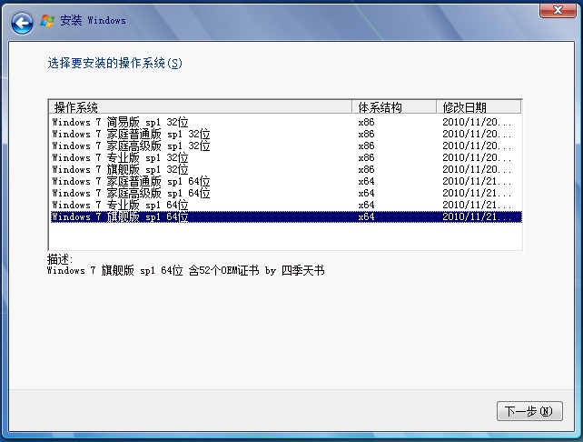Click x64 cell of 专业版 64位 row

[366, 206]
